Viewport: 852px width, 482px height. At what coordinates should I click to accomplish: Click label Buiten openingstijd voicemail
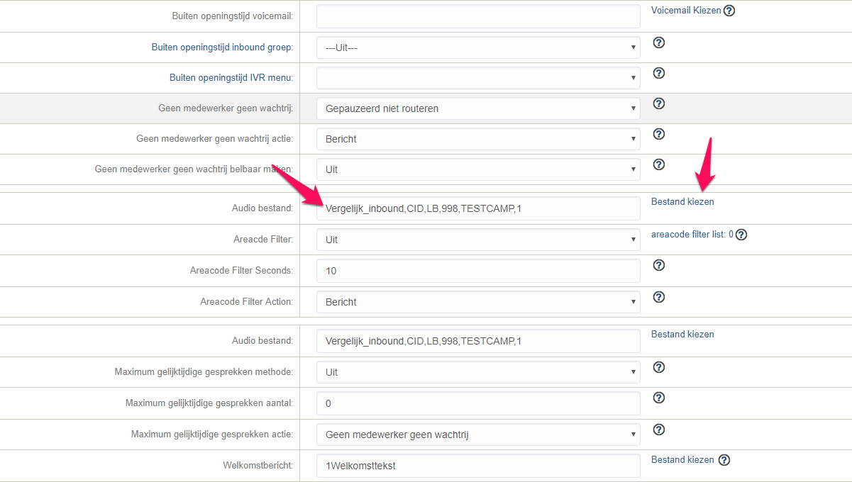(233, 16)
